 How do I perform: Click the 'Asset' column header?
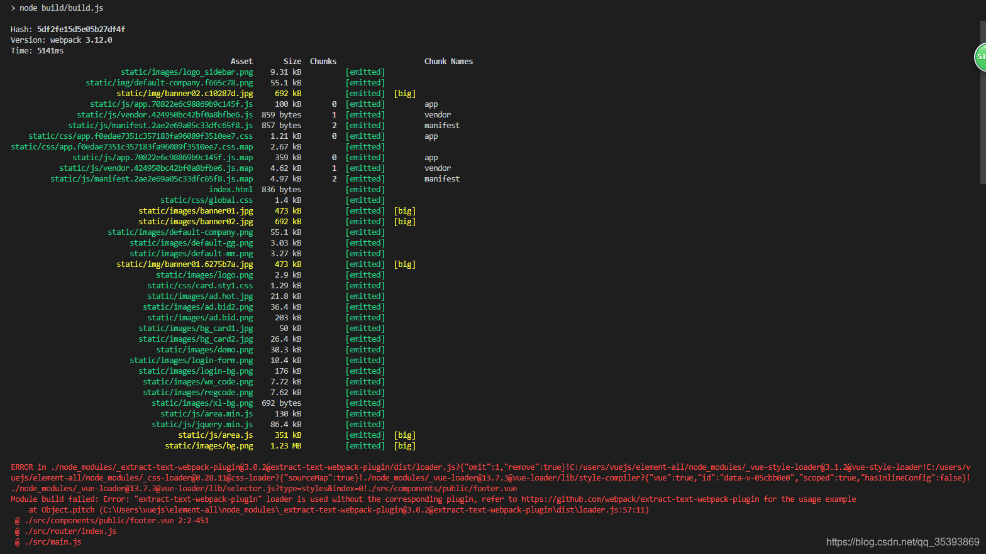tap(241, 62)
